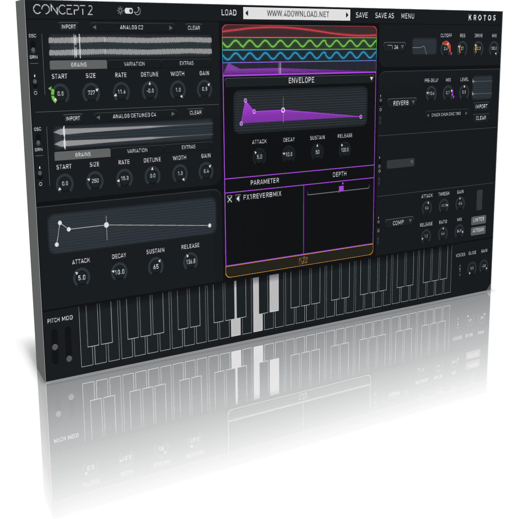Select previous sample before Analog Detuned C4
519x519 pixels.
pos(98,117)
